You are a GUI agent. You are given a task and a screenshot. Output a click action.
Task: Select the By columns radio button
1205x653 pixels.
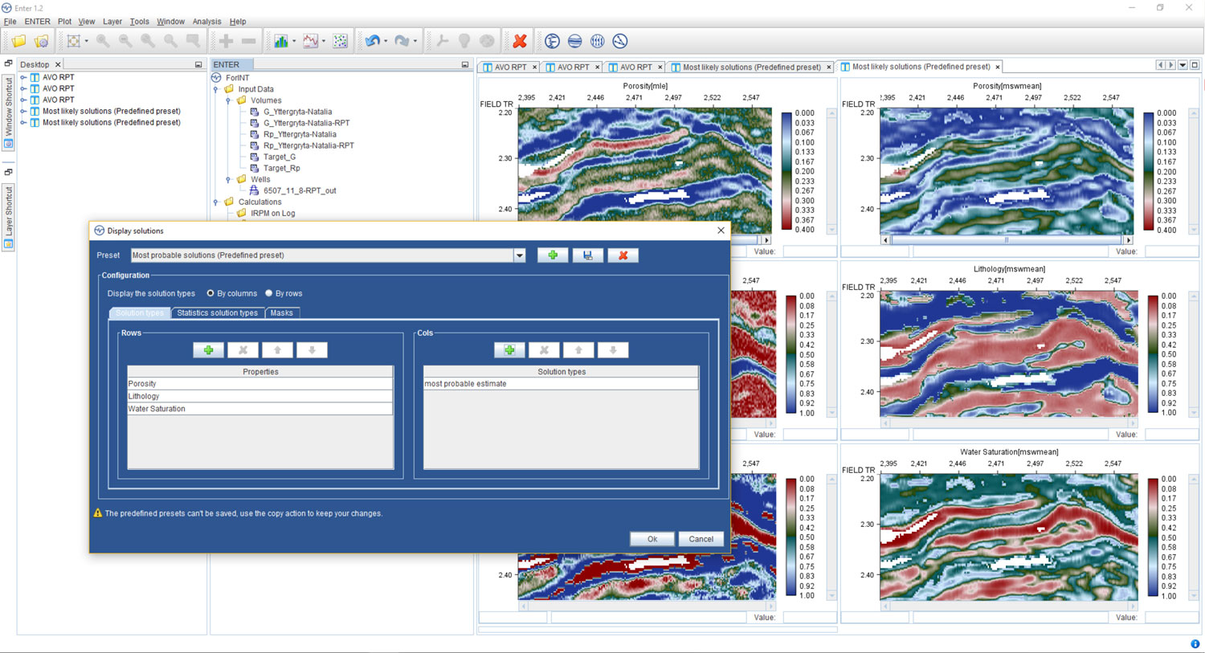coord(210,293)
